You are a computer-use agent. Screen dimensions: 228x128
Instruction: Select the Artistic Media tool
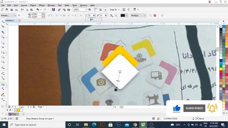click(2, 47)
